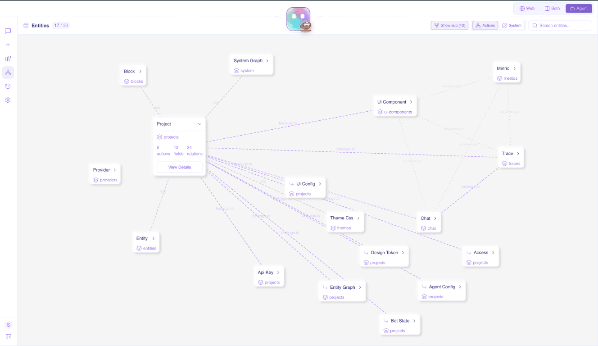
Task: Click the sub-entity arrow icon on Agent Config
Action: pos(424,287)
